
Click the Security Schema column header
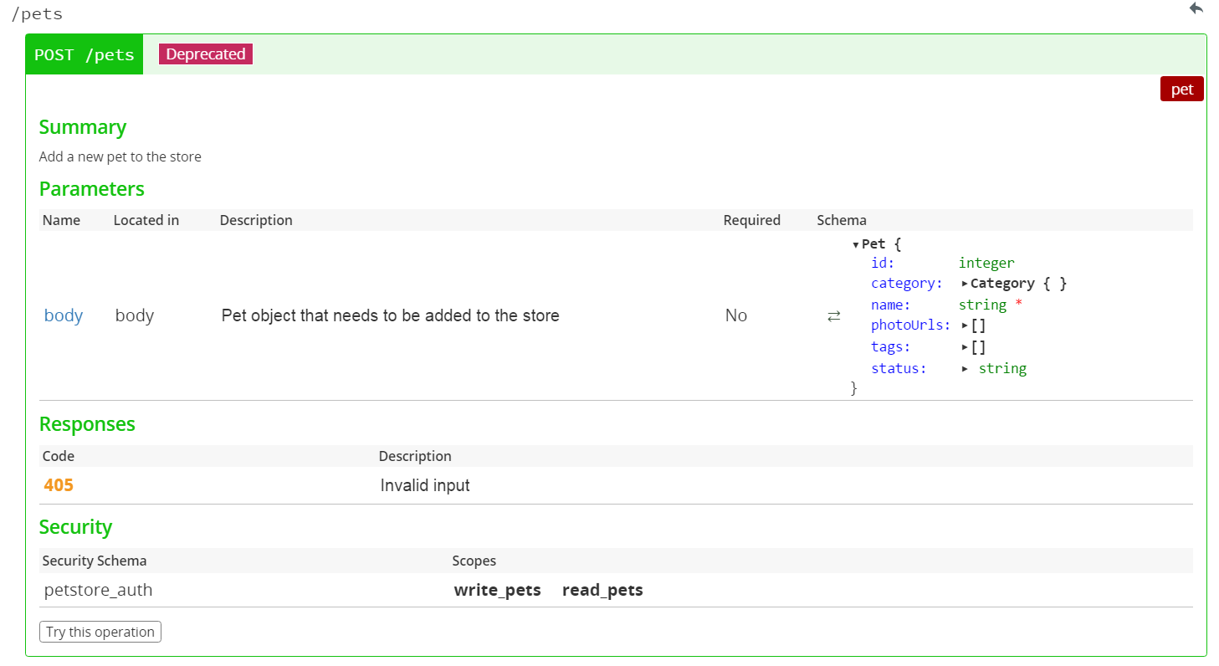[95, 561]
